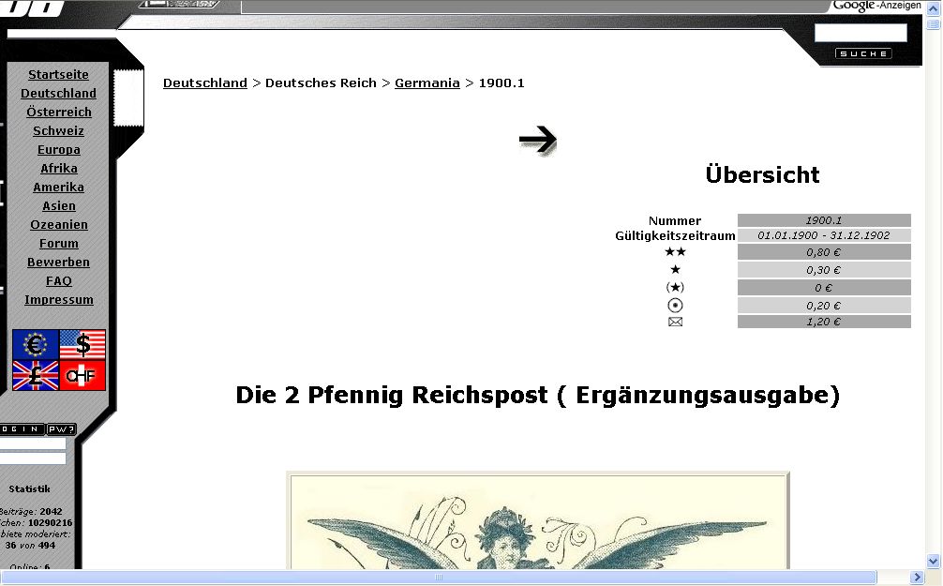Click the envelope cover-value icon

(x=675, y=322)
